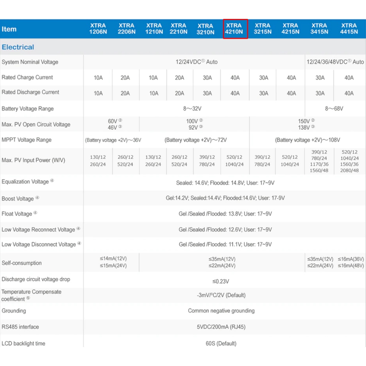Select the XTRA 4210N column header
Viewport: 366px width, 366px height.
(x=234, y=29)
